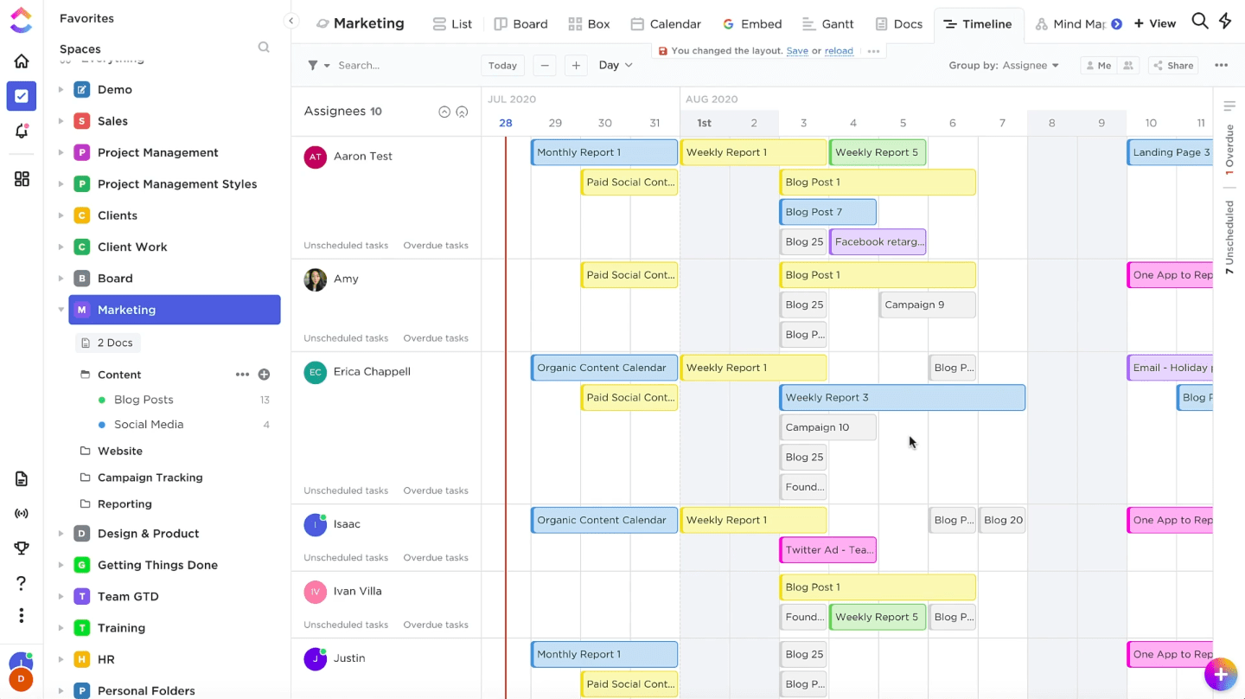Open the Dashboards grid icon
1245x699 pixels.
tap(22, 179)
